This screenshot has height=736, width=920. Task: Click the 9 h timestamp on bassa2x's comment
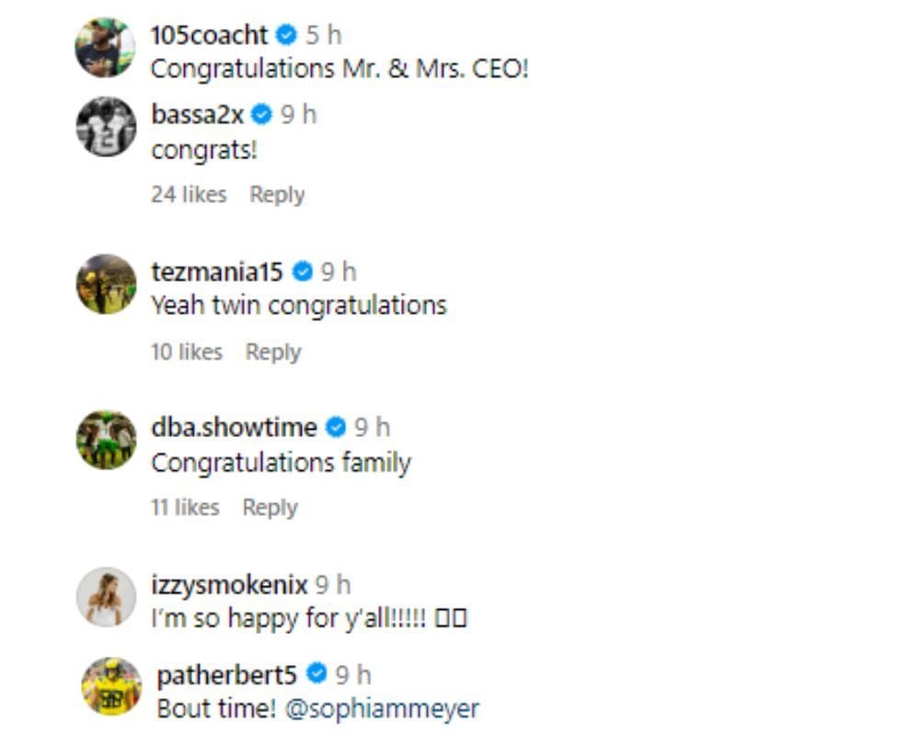pos(297,115)
